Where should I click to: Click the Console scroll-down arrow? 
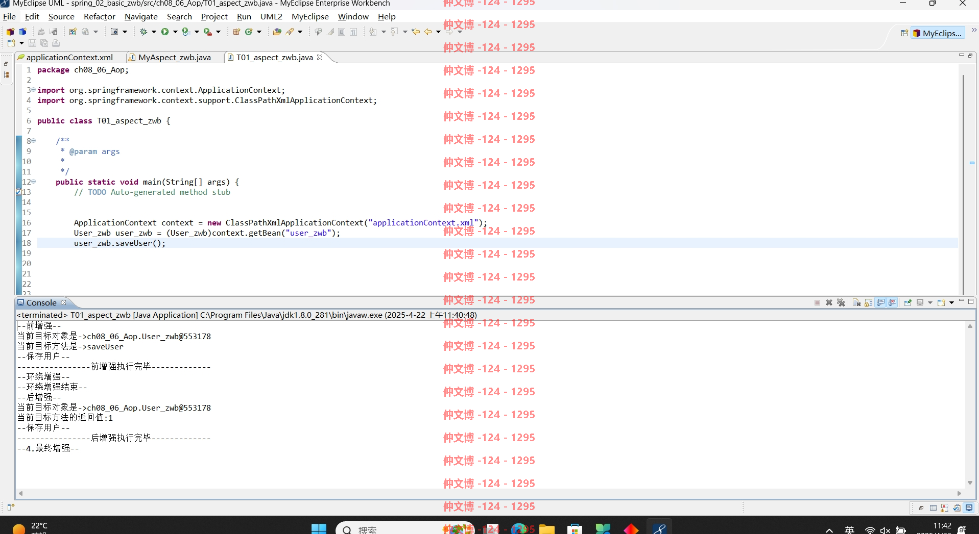pos(969,482)
